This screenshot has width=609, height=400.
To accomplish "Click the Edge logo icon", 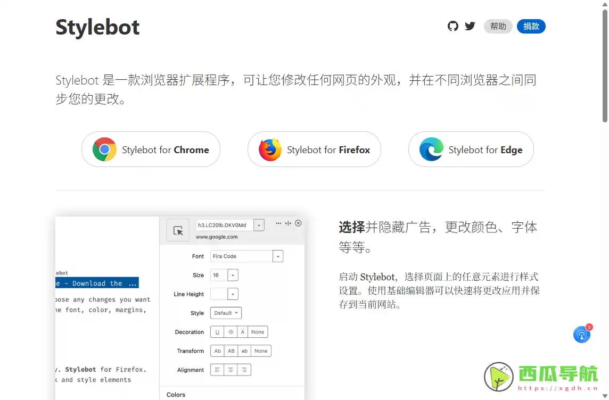I will 431,149.
